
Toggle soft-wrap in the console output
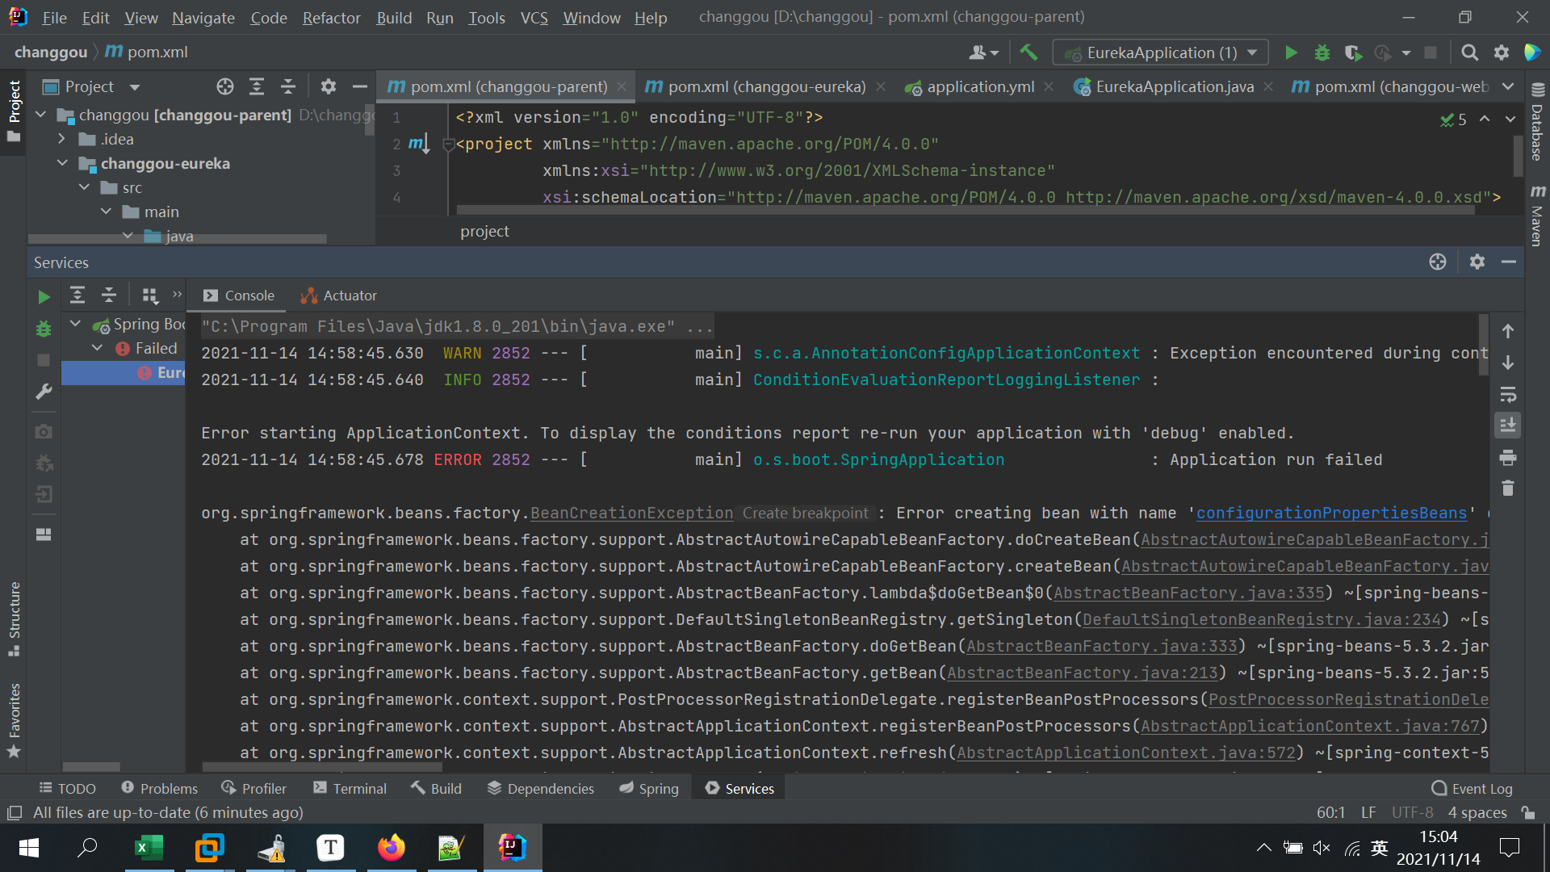(1507, 395)
